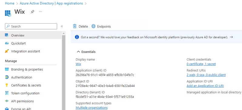Click the Overview grid icon
242x110 pixels.
[7, 35]
